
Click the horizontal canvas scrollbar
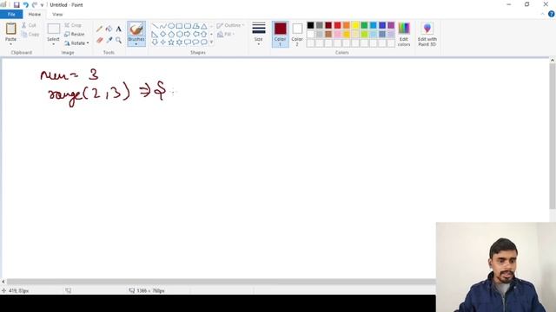tap(221, 282)
